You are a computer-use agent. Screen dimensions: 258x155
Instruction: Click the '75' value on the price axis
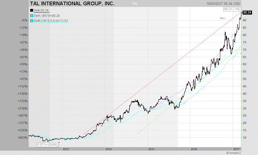coord(245,42)
